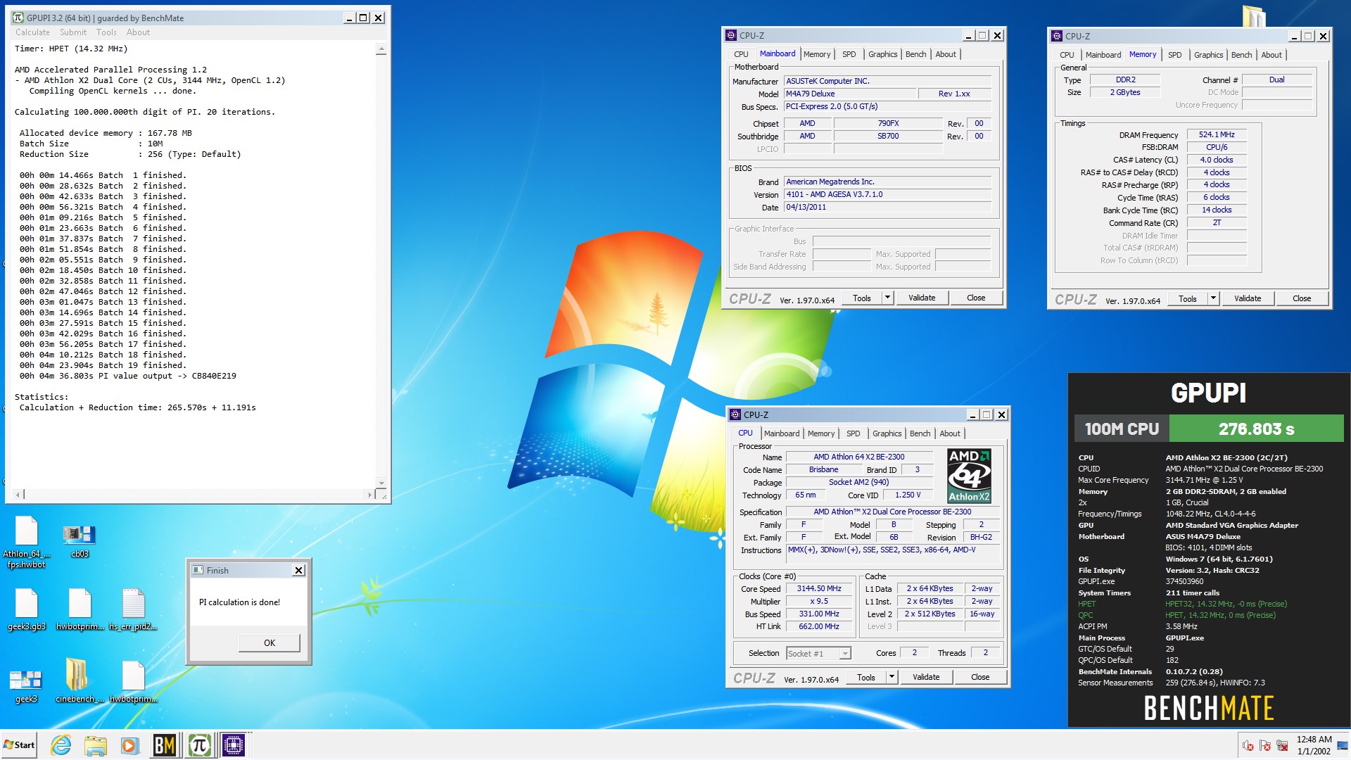Click title icon of CPU tab CPU-Z window
The width and height of the screenshot is (1351, 760).
[x=735, y=414]
